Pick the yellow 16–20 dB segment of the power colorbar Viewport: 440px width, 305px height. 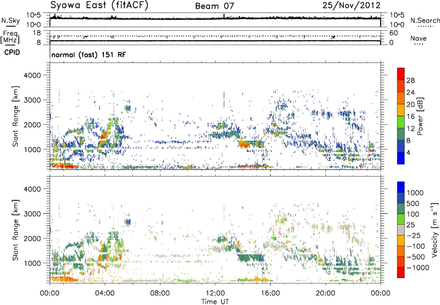pyautogui.click(x=401, y=110)
